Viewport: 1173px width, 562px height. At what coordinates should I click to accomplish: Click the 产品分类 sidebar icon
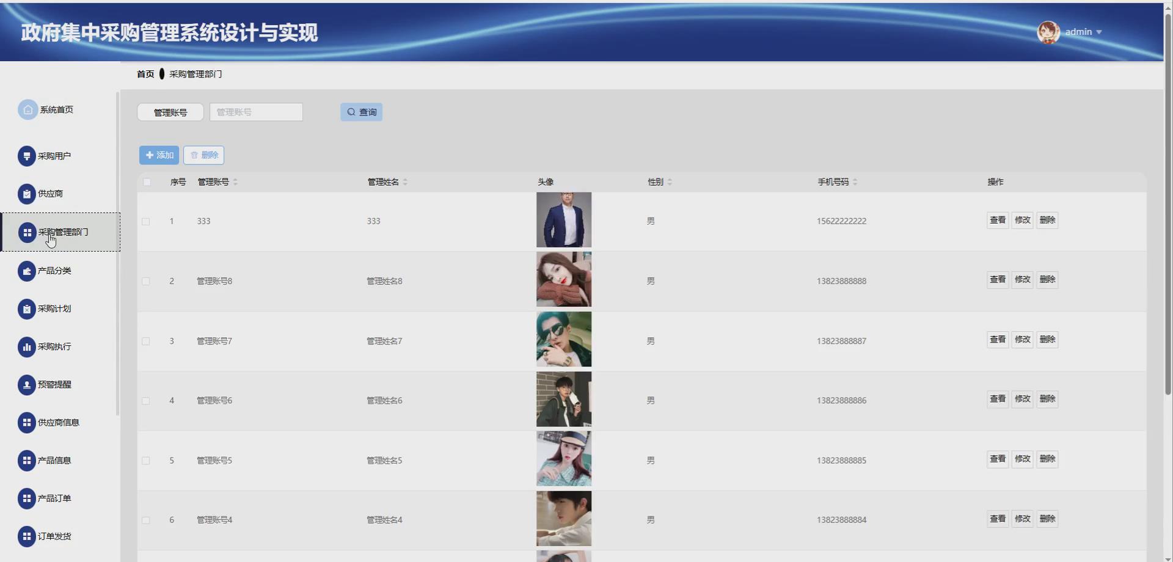point(26,271)
